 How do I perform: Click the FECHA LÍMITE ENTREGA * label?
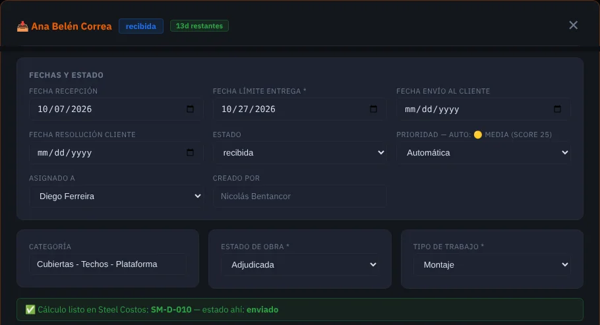(x=259, y=91)
